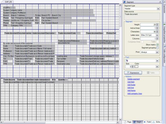
Task: Select the Trade document delivery method field
Action: (x=104, y=49)
